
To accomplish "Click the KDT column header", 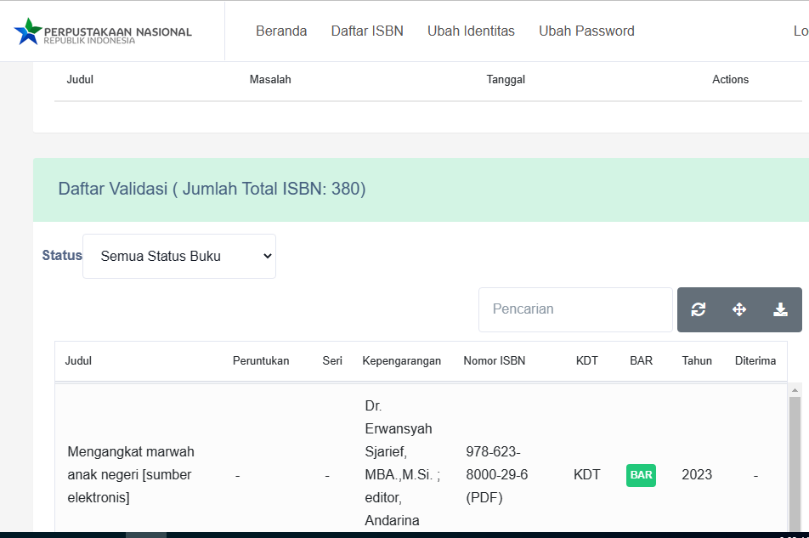I will [586, 360].
